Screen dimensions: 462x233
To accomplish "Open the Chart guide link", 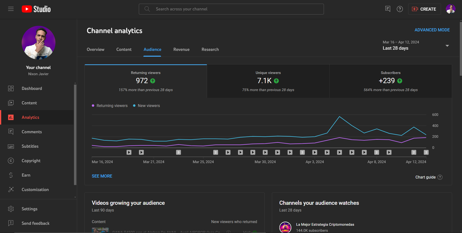I will click(426, 177).
